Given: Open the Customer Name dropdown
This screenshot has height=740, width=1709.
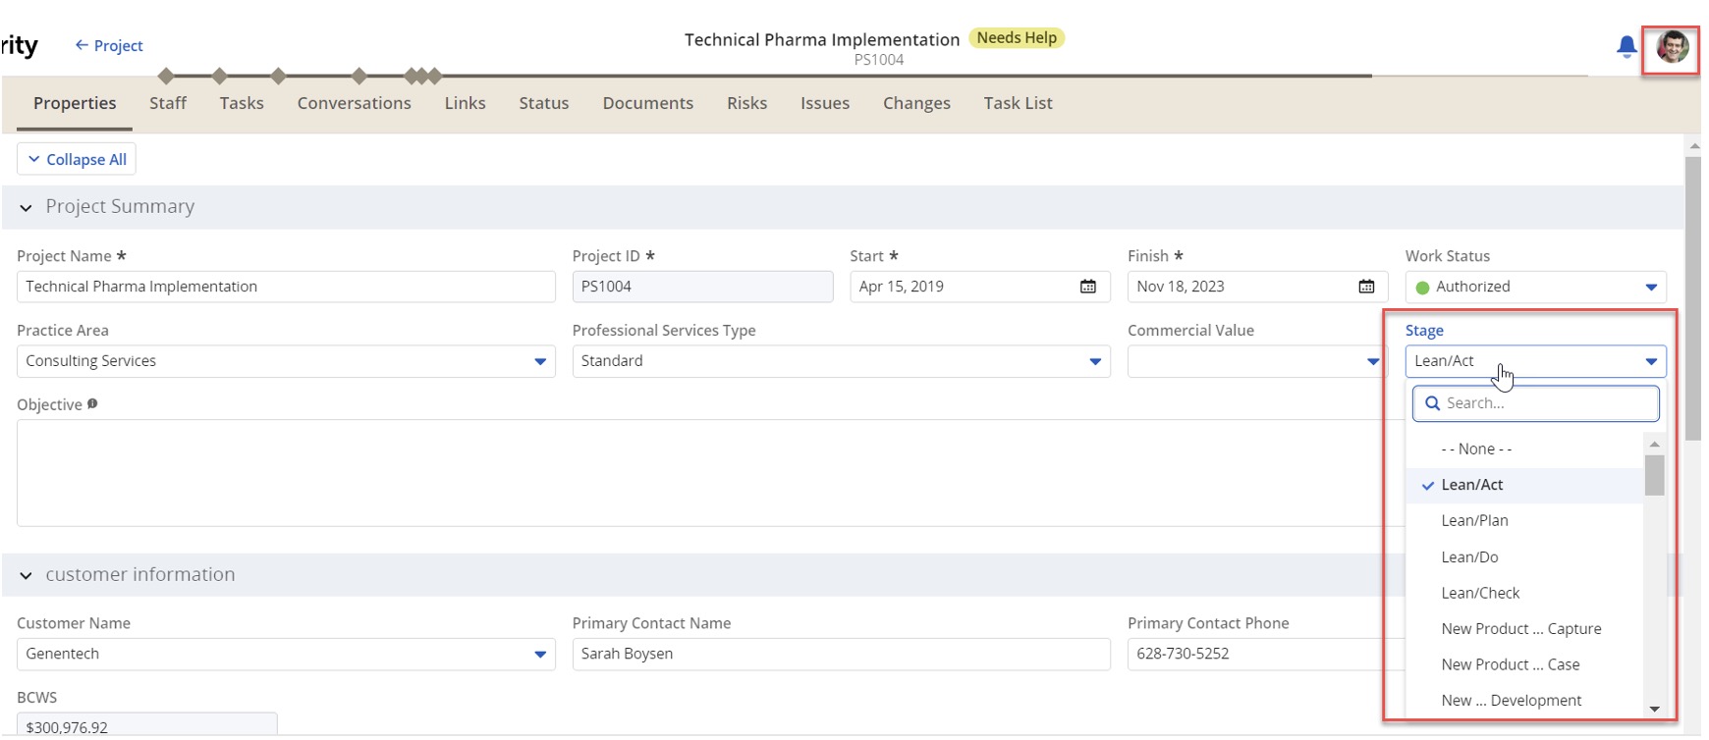Looking at the screenshot, I should tap(286, 654).
